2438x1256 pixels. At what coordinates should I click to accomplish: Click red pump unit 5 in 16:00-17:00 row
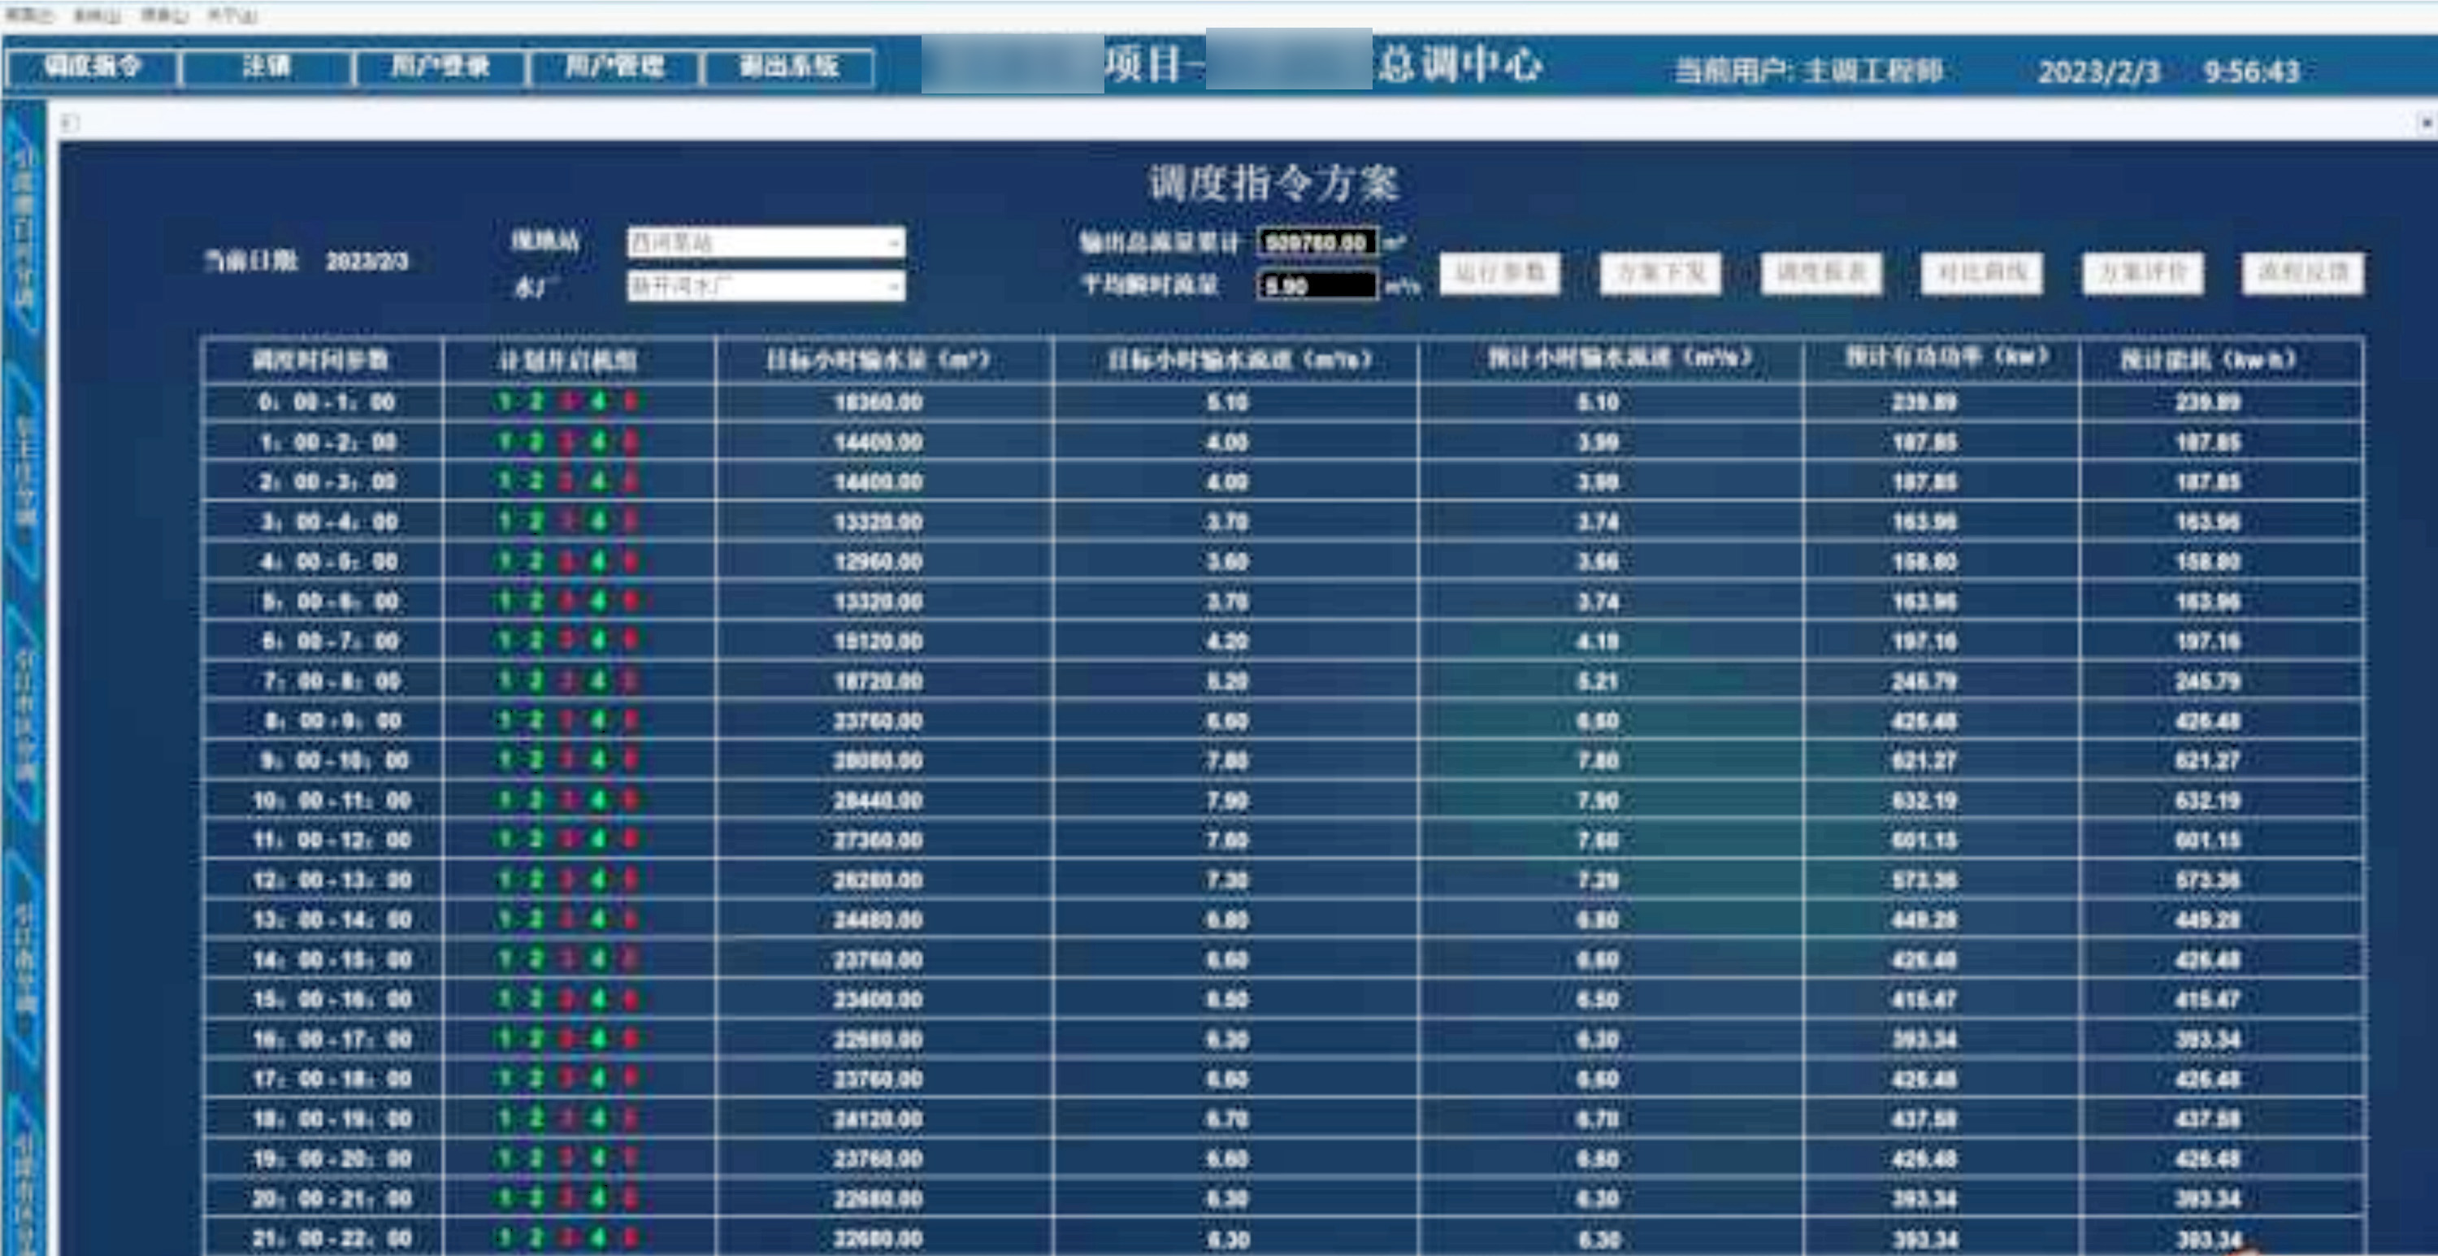point(629,1039)
